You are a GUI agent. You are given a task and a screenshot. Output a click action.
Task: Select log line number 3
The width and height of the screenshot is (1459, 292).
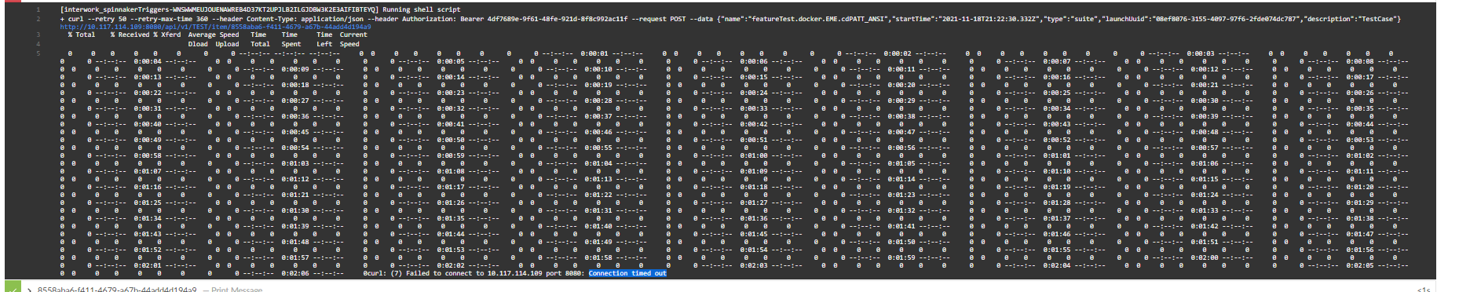38,35
